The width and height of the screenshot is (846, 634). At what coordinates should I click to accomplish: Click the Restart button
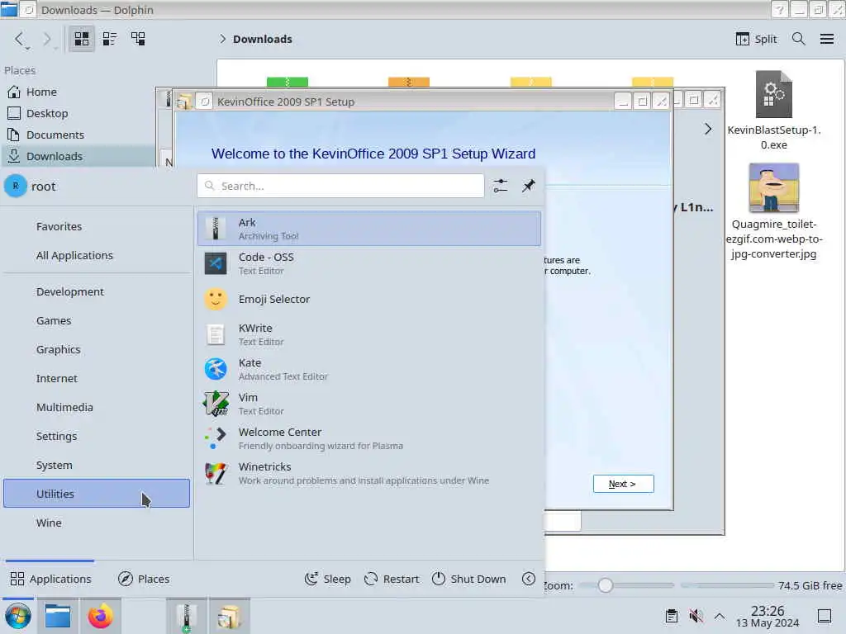point(392,579)
